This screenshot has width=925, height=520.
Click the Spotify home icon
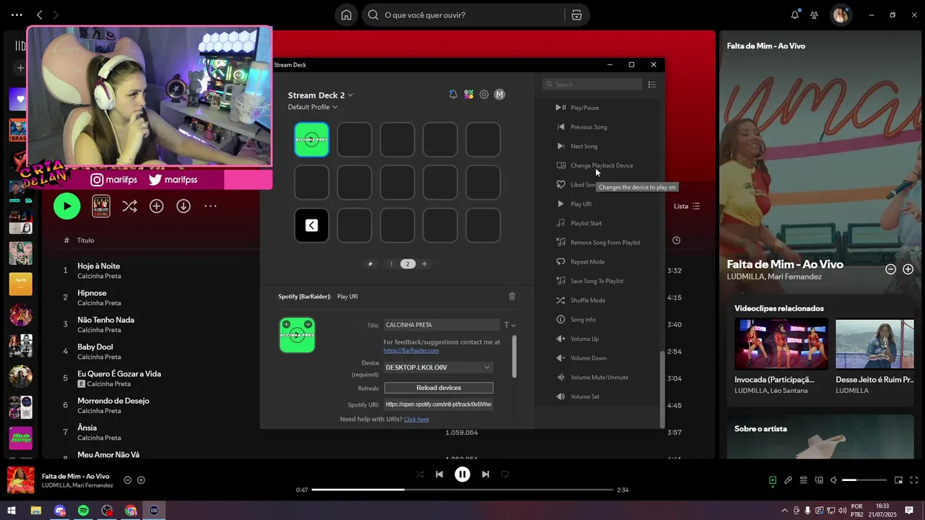click(347, 15)
